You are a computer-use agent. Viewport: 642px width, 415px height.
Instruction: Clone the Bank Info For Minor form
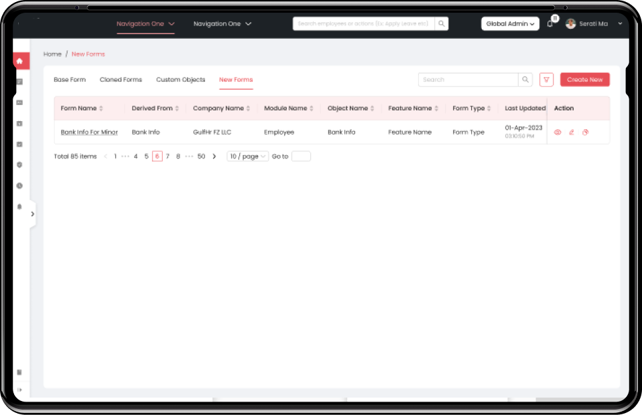coord(586,132)
